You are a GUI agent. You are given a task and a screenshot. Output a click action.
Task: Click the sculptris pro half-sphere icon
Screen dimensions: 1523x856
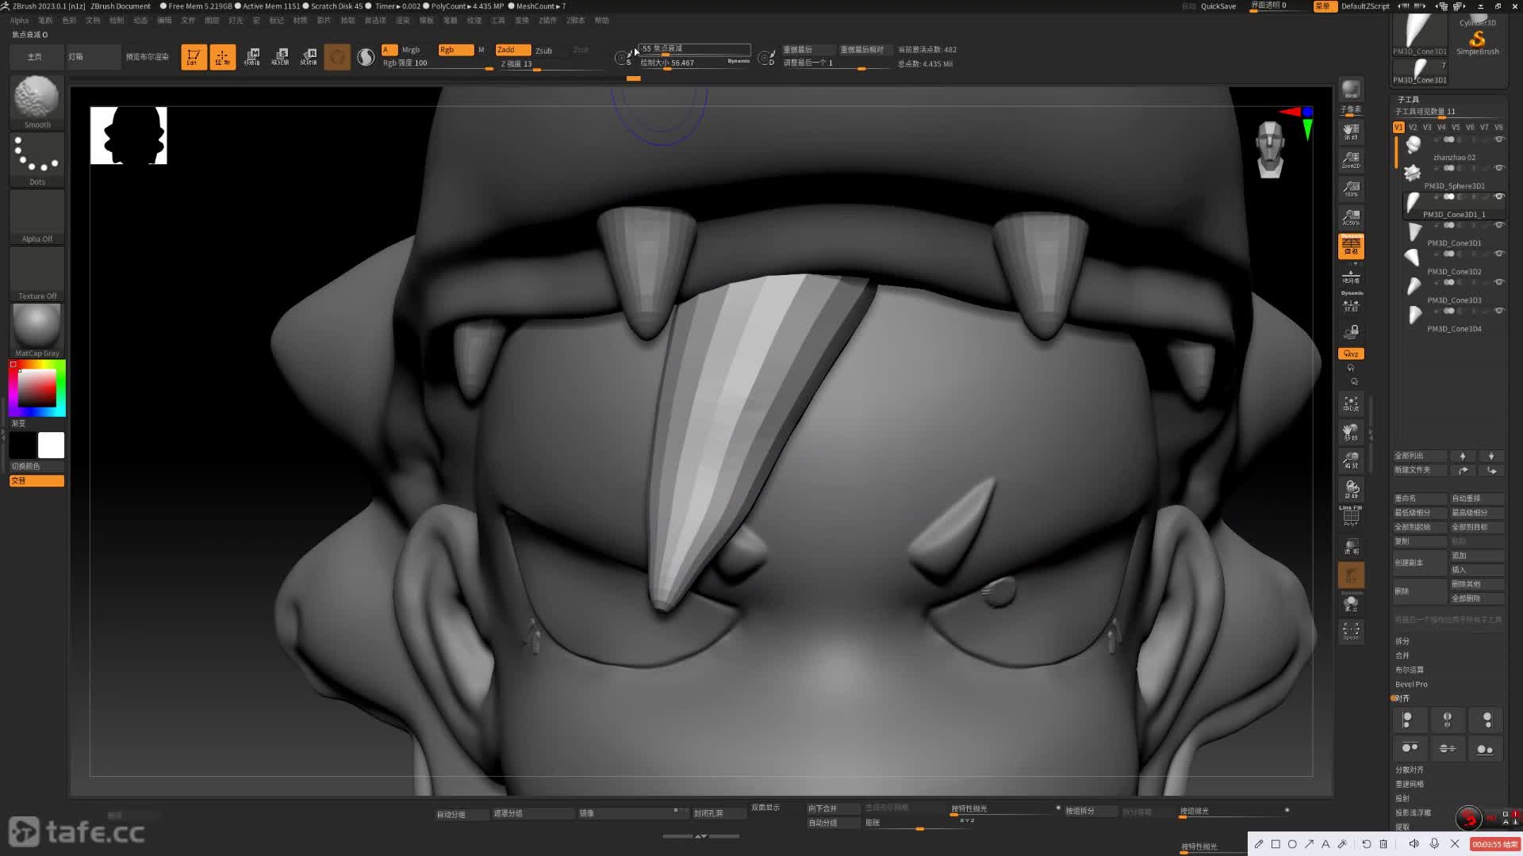click(x=366, y=57)
